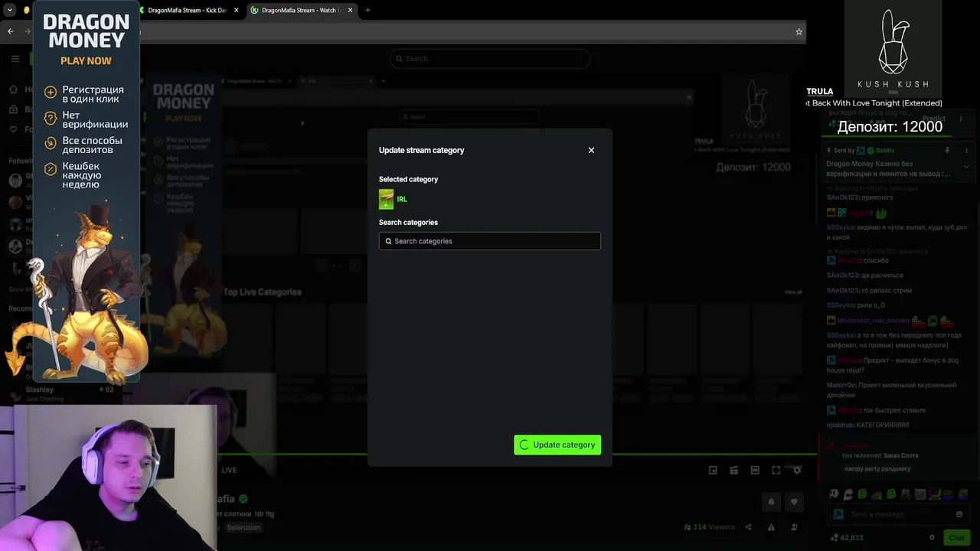Open video player settings gear
The width and height of the screenshot is (980, 551).
797,470
